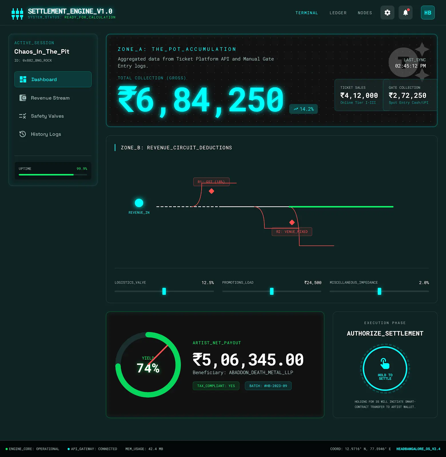Image resolution: width=446 pixels, height=457 pixels.
Task: Select Dashboard in the sidebar
Action: click(x=53, y=79)
